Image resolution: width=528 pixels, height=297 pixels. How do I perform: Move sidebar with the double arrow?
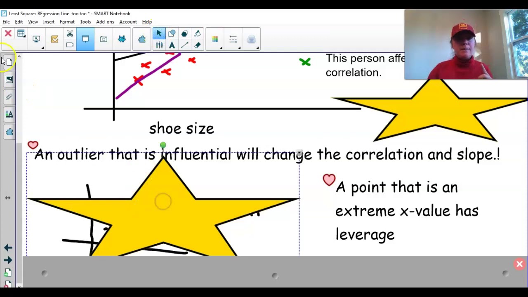coord(7,198)
